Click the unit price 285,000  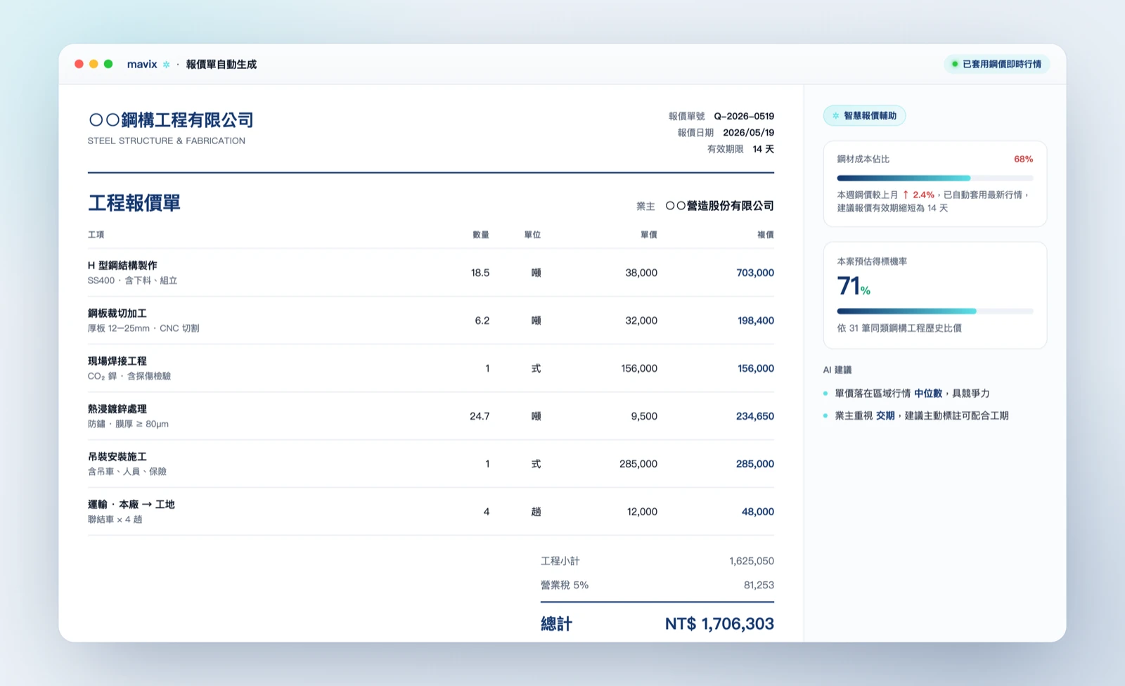tap(638, 464)
